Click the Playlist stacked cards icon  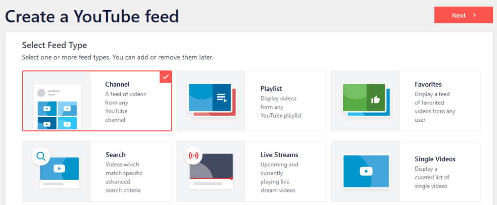[x=211, y=99]
